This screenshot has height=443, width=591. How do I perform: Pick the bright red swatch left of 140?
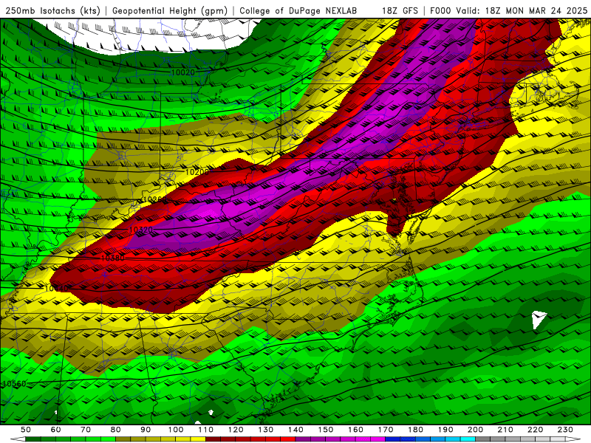288,439
